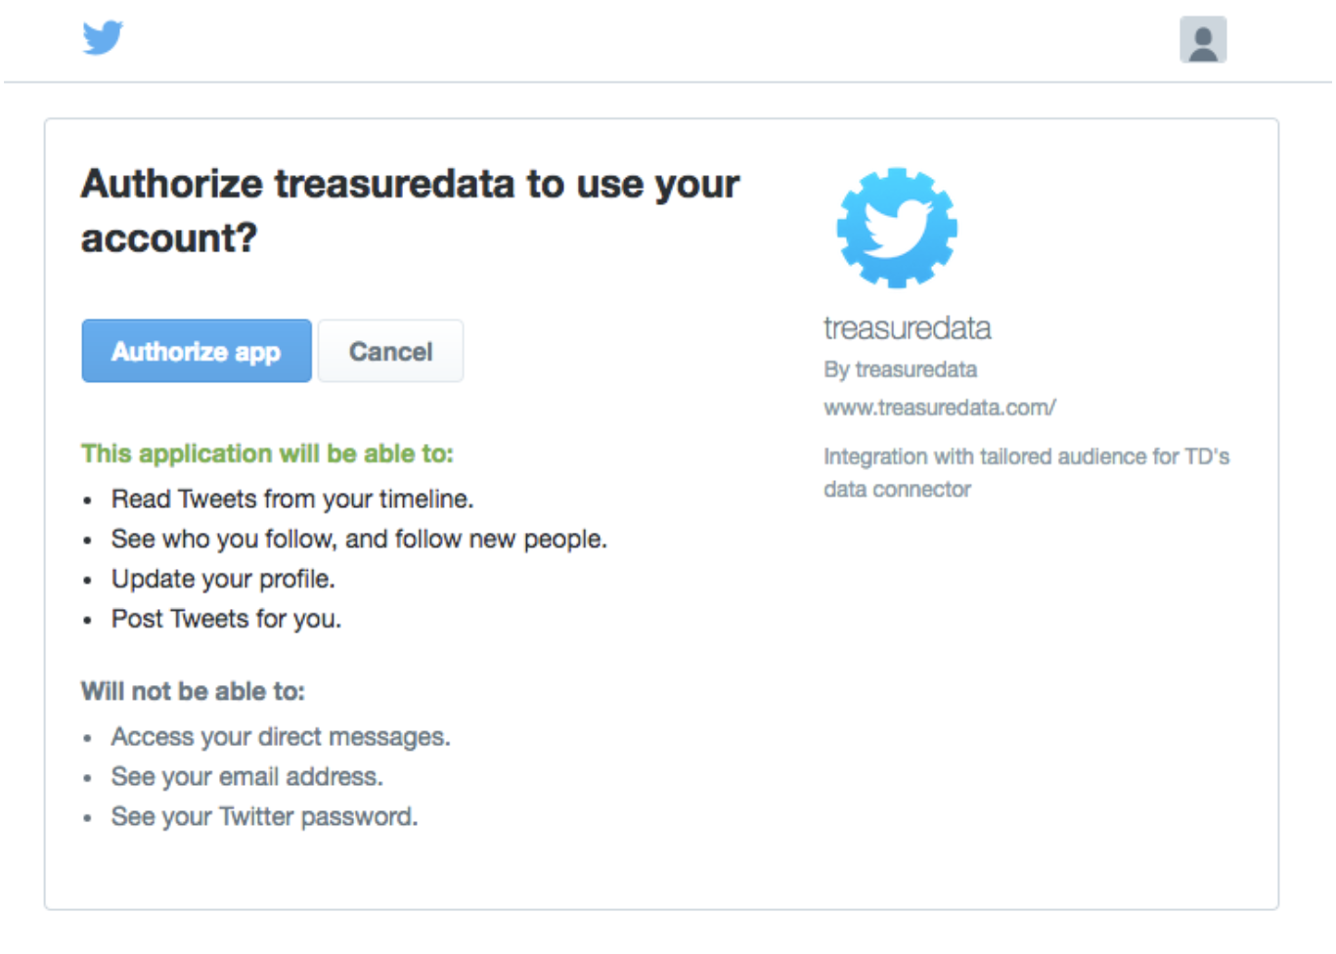1336x954 pixels.
Task: Click the "Update your profile" permission
Action: point(223,580)
